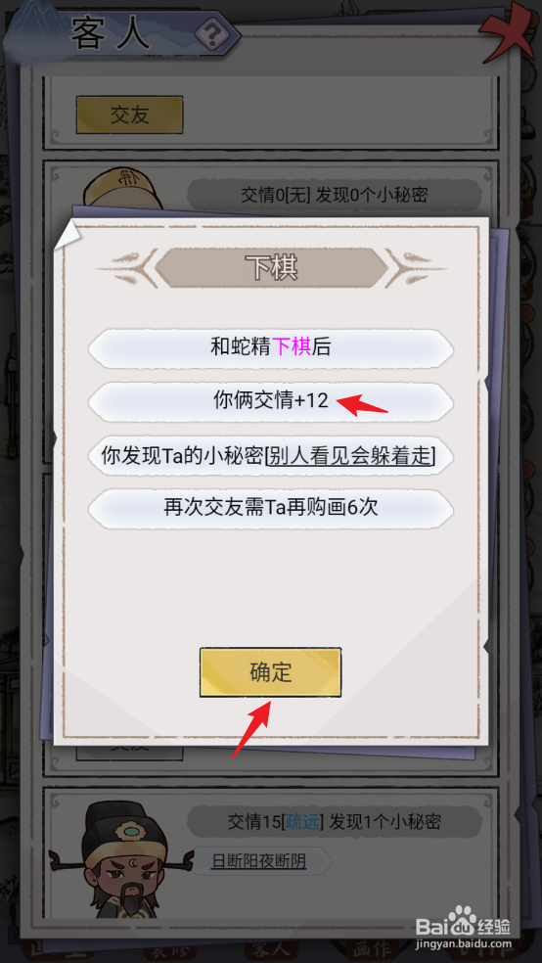
Task: Select the 你俩交情+12 result row
Action: click(271, 401)
